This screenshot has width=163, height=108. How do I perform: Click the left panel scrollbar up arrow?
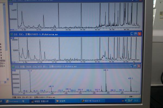4,4
